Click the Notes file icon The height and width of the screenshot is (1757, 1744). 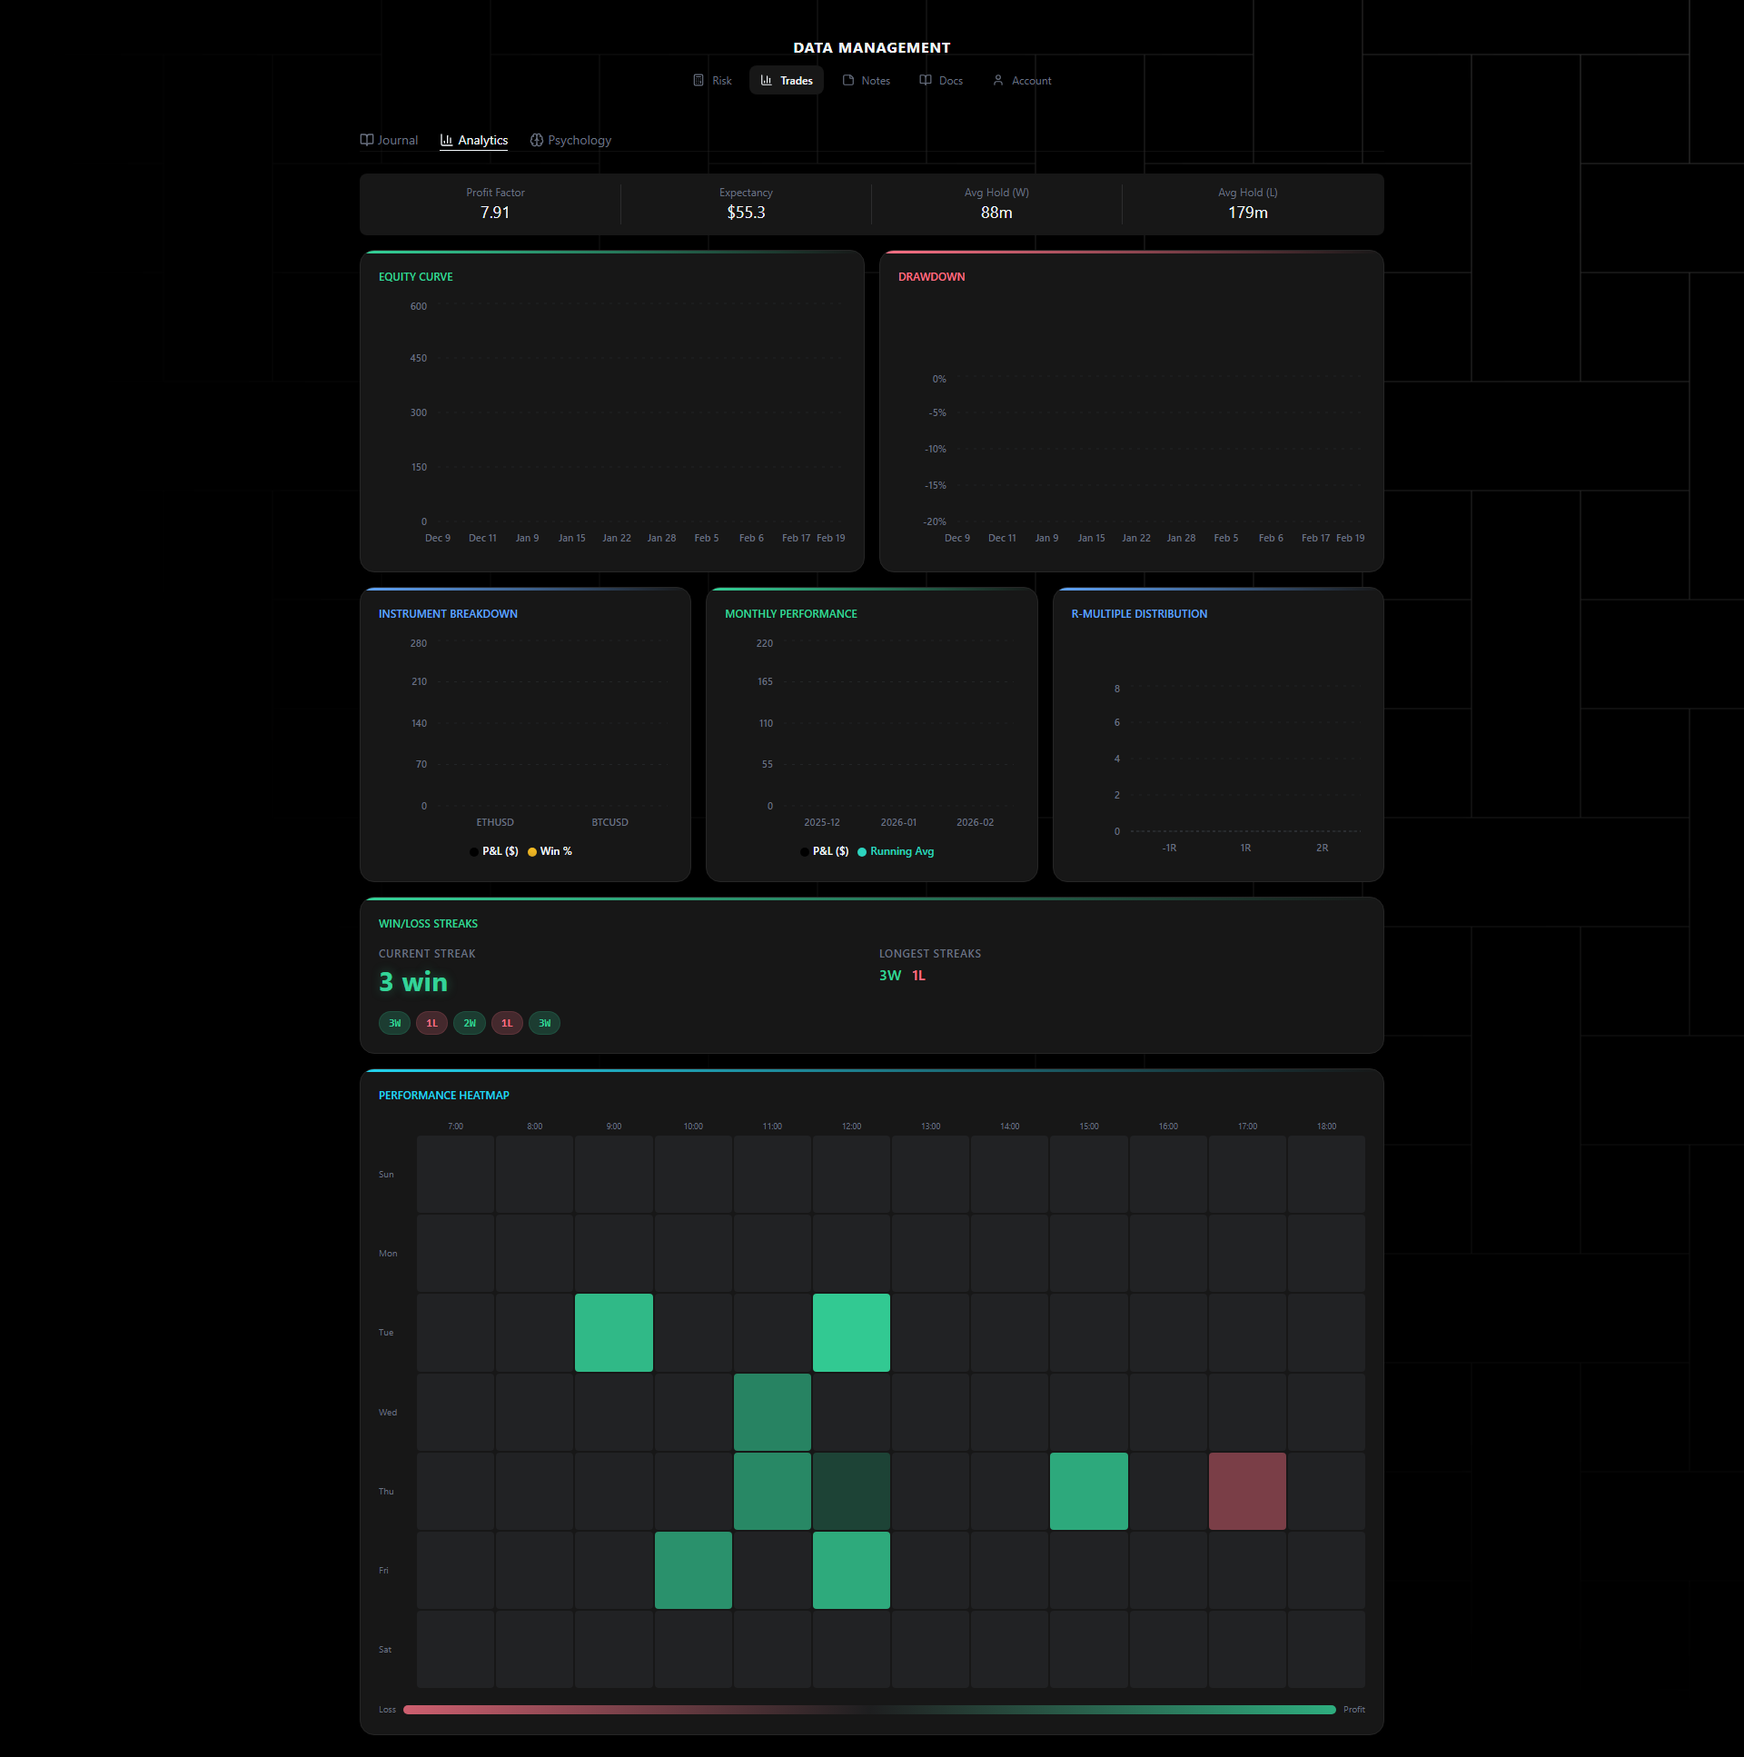848,80
